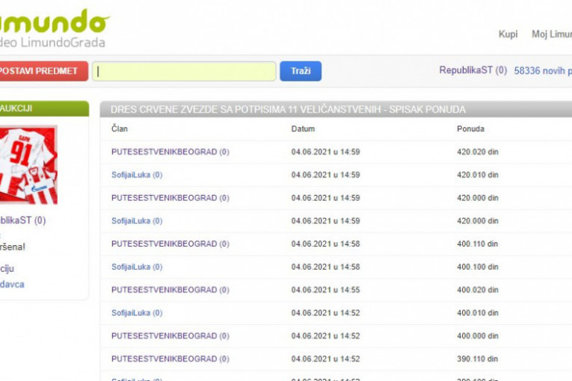
Task: Click the Datum column header
Action: 303,128
